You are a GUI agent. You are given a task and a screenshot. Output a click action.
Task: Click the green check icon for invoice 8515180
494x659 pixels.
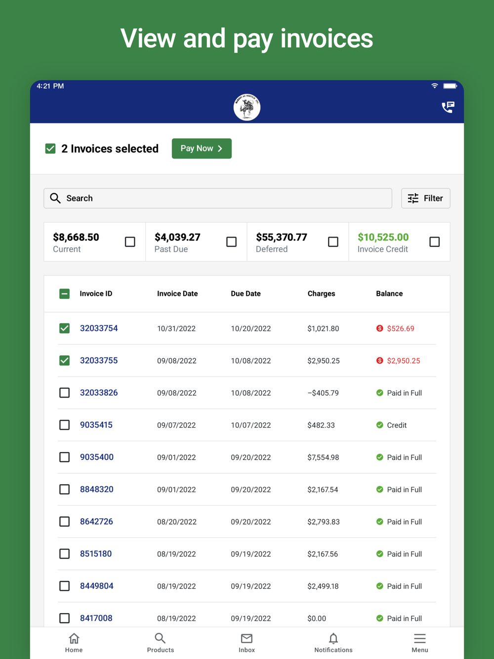(379, 554)
